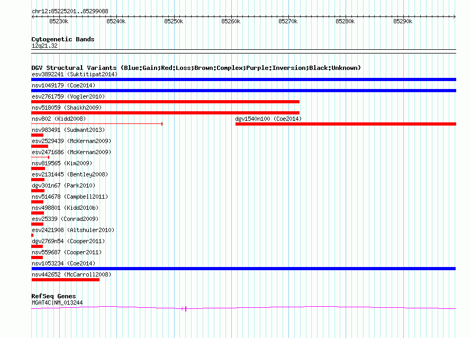This screenshot has width=471, height=338.
Task: Click the nsv1053234 (Coe2014) label
Action: click(64, 263)
